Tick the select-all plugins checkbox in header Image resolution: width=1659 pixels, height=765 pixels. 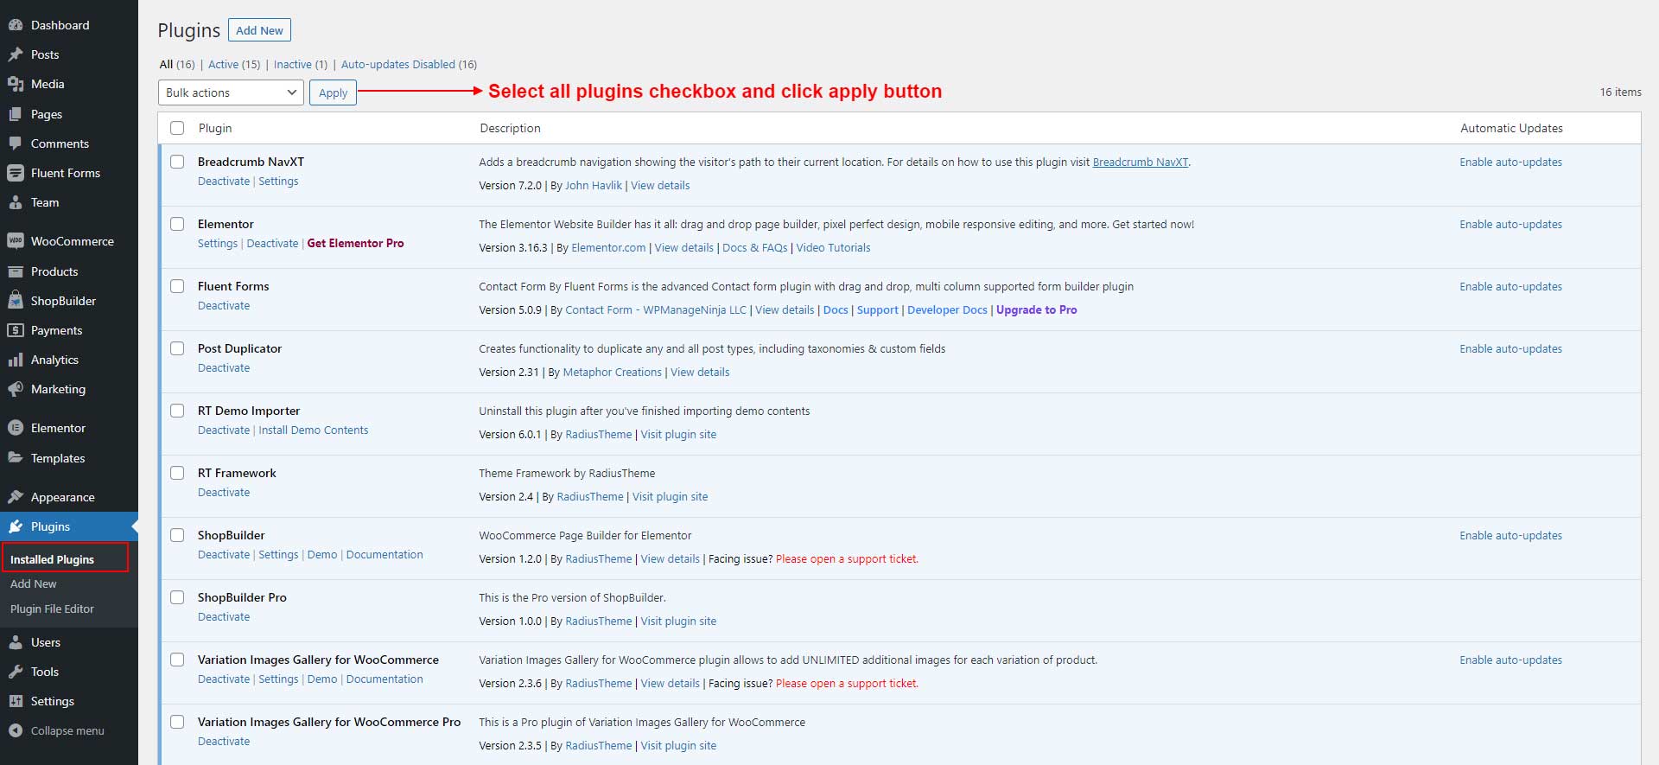point(177,128)
